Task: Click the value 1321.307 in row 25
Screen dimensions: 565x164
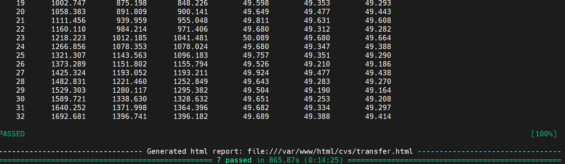Action: 68,55
